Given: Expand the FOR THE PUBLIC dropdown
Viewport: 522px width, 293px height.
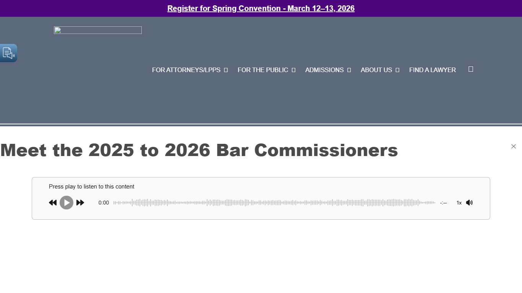Looking at the screenshot, I should [x=294, y=70].
